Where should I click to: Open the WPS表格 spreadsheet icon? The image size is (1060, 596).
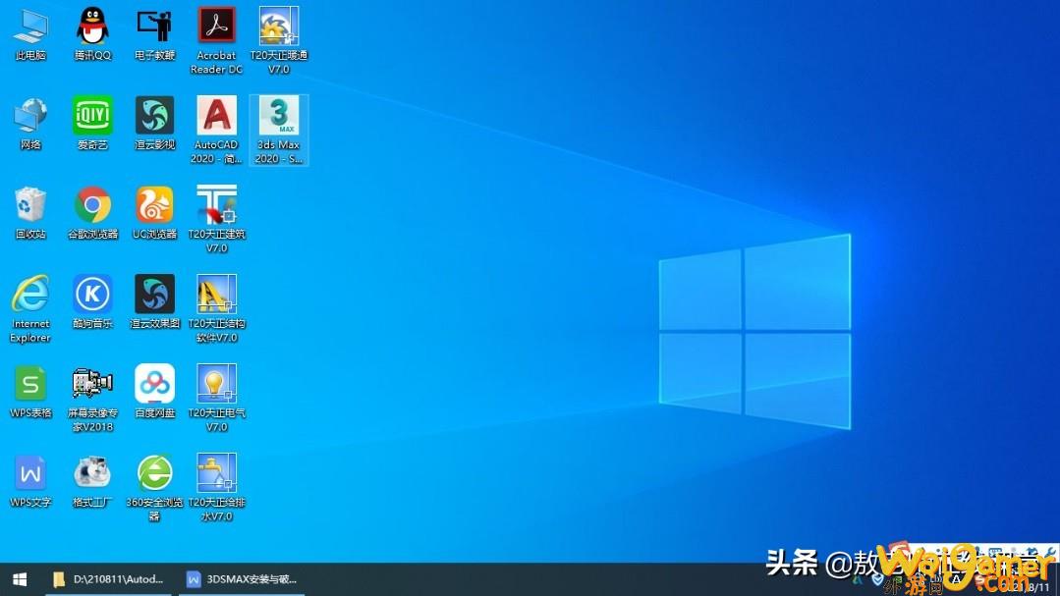[30, 391]
